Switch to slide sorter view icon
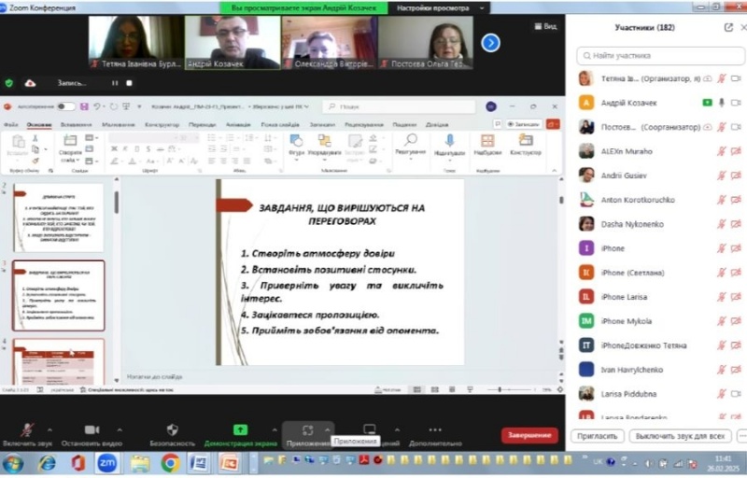The height and width of the screenshot is (478, 747). [x=434, y=389]
